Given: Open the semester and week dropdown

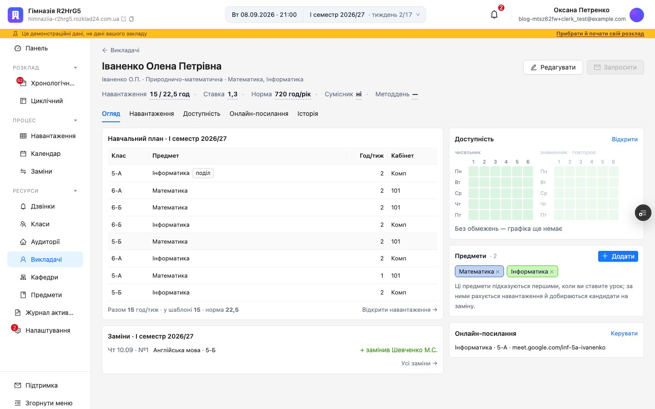Looking at the screenshot, I should tap(365, 15).
